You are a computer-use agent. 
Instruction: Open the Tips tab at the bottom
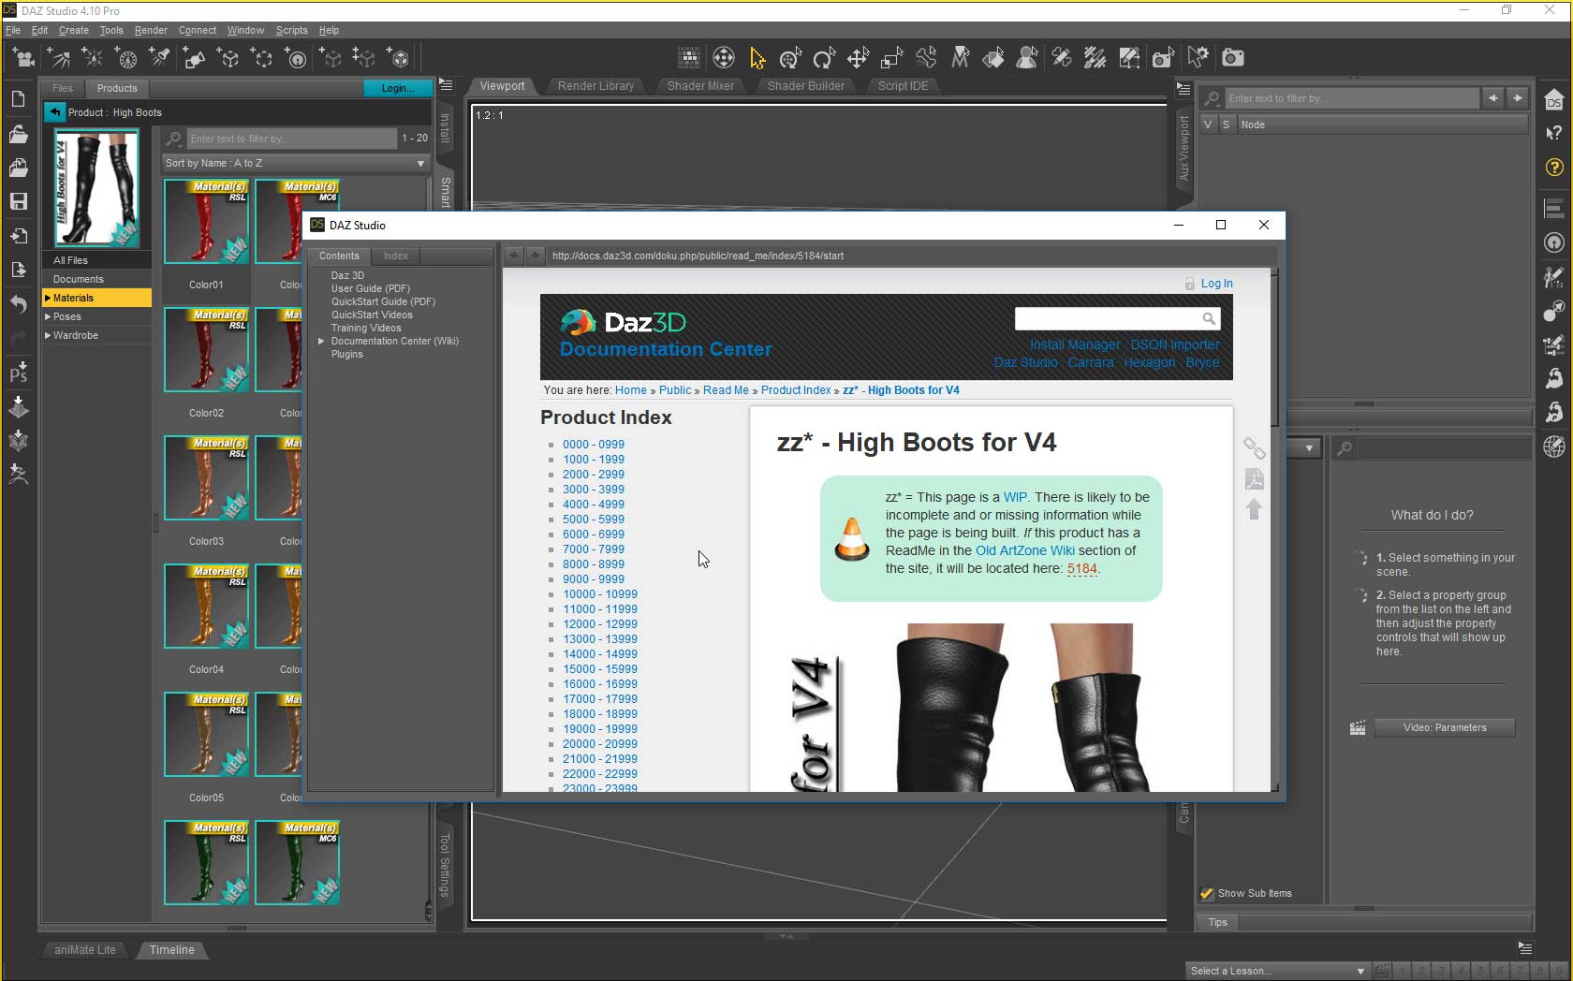[x=1217, y=922]
